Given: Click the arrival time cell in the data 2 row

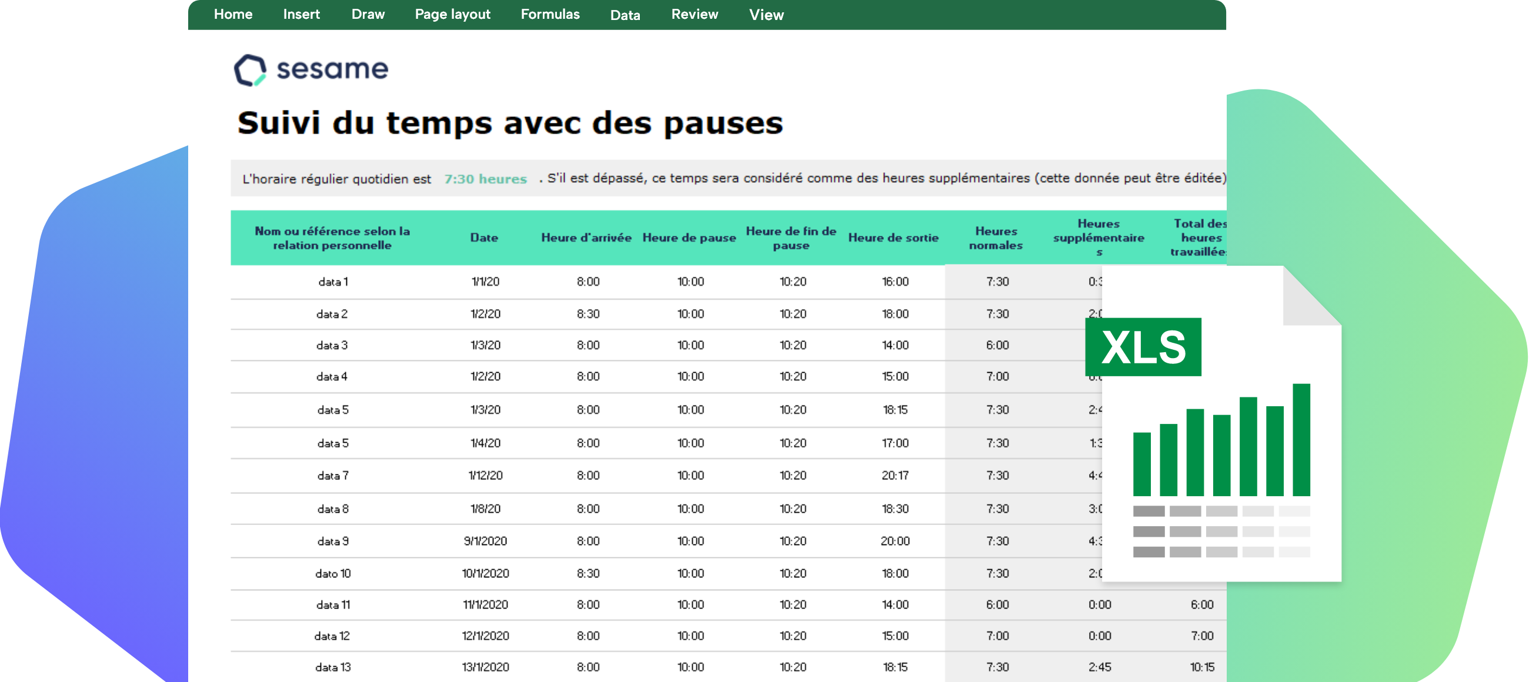Looking at the screenshot, I should click(587, 313).
